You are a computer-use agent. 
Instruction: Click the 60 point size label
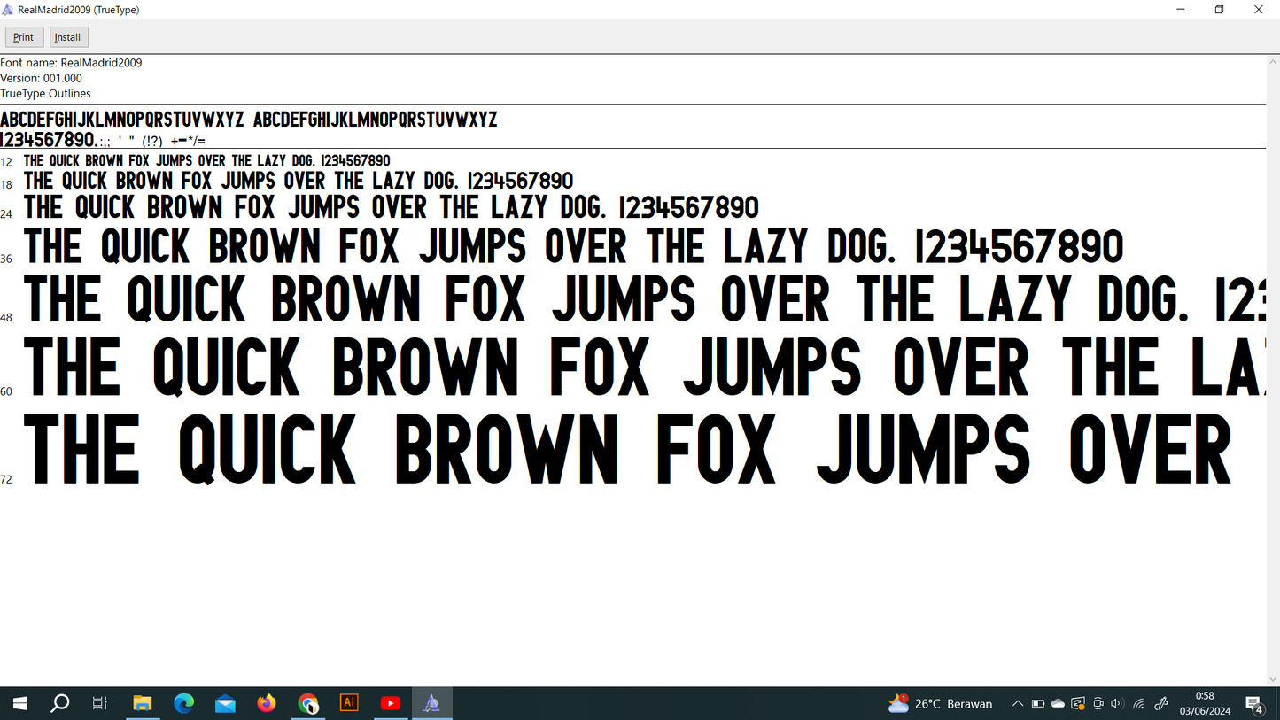pos(6,391)
